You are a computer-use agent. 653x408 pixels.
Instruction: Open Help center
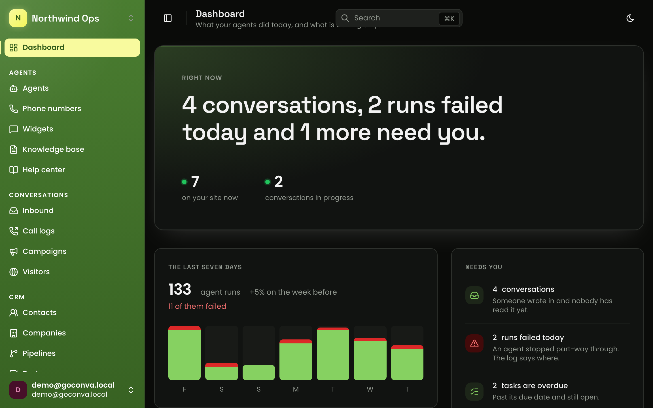(72, 170)
